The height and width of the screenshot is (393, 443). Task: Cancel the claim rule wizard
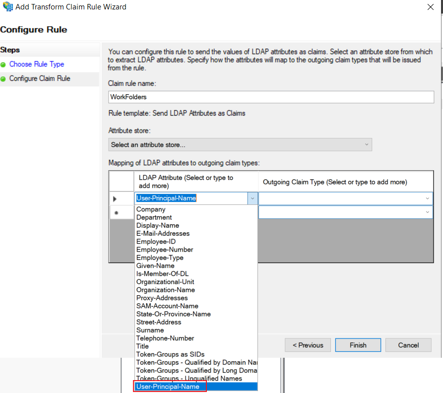coord(408,345)
